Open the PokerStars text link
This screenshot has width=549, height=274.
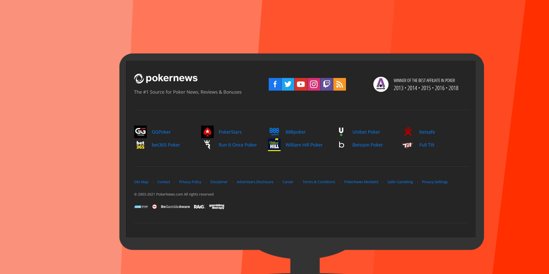pos(230,132)
